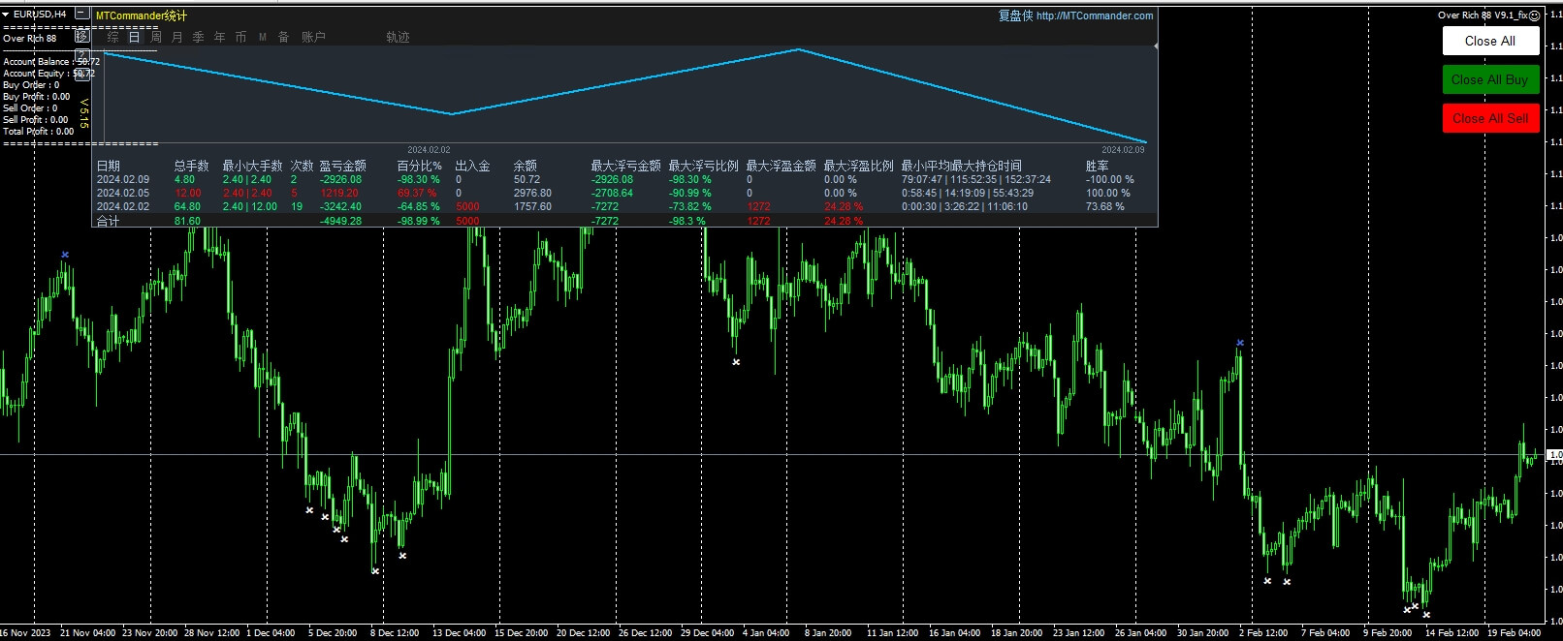Click the 移 move-panel icon

tap(82, 36)
